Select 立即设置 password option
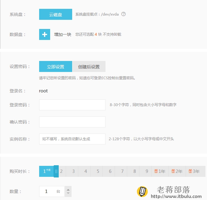The image size is (207, 200). [x=56, y=66]
